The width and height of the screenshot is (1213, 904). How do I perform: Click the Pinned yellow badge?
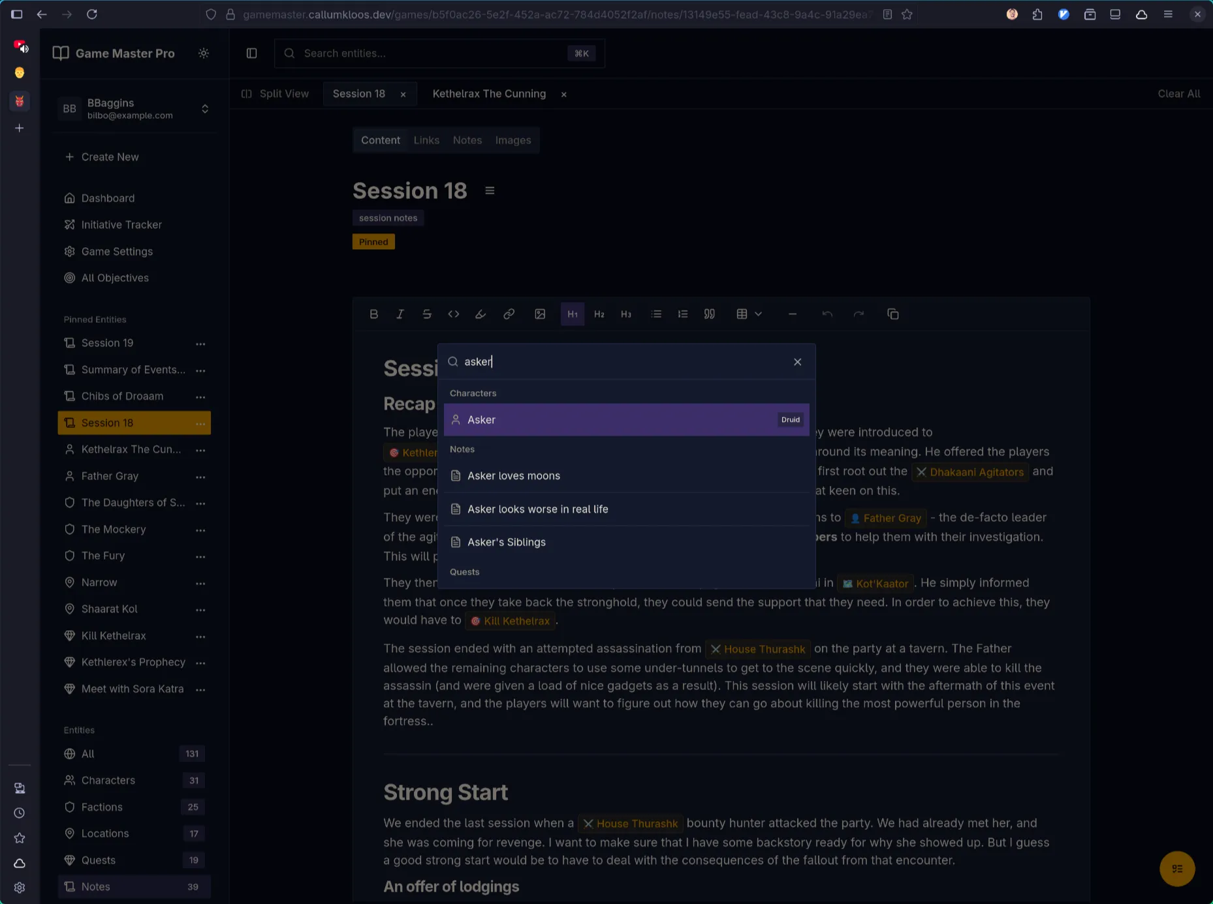[x=373, y=242]
